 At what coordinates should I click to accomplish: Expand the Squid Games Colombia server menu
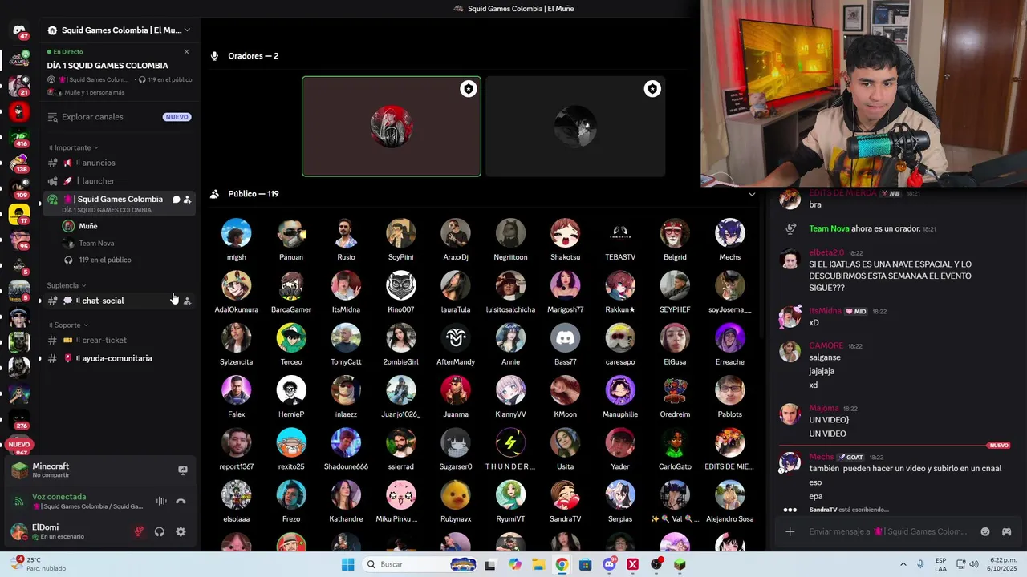click(120, 30)
